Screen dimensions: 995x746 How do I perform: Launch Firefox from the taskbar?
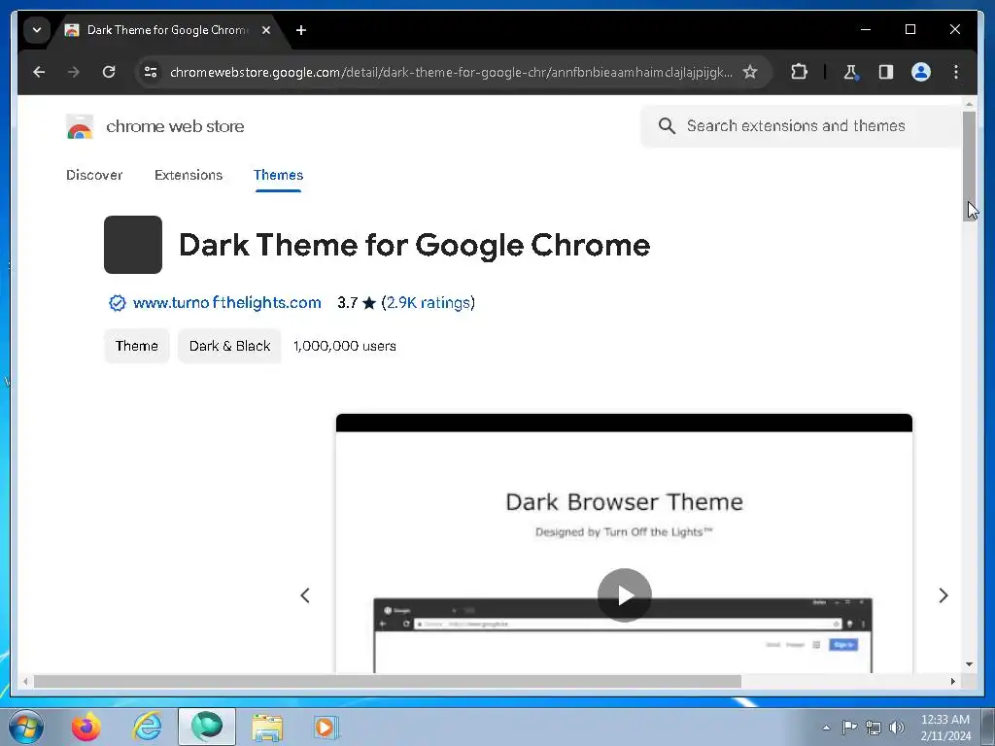[86, 727]
